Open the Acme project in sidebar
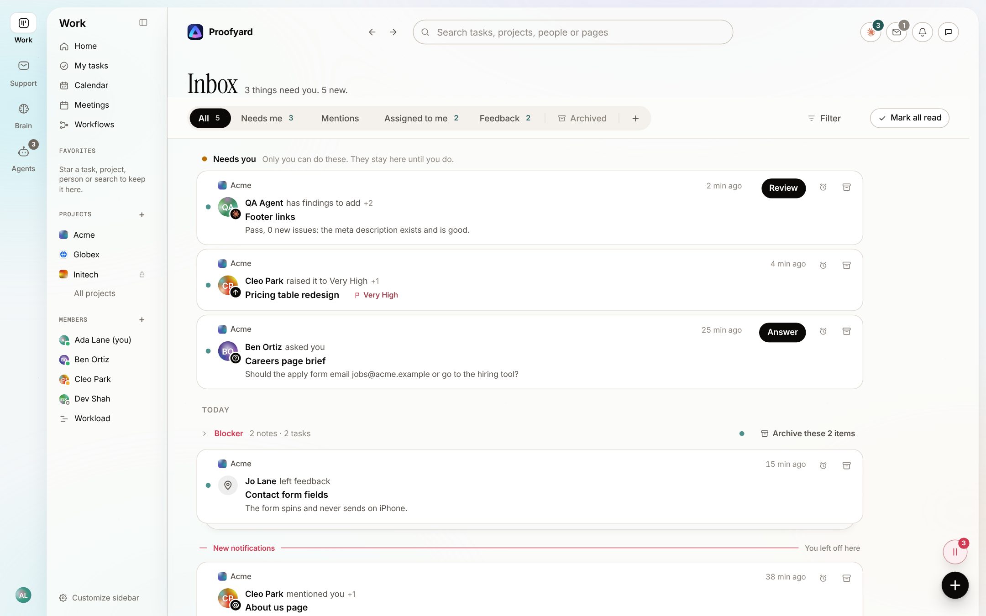 tap(104, 235)
